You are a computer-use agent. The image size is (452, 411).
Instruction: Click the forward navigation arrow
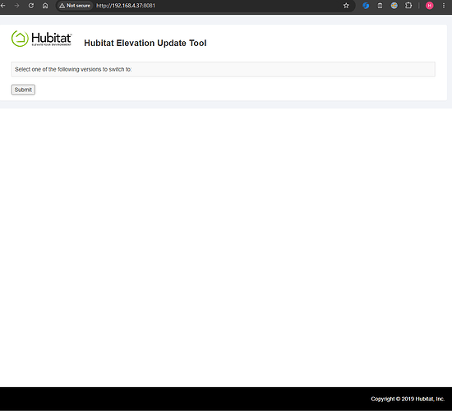[x=16, y=6]
